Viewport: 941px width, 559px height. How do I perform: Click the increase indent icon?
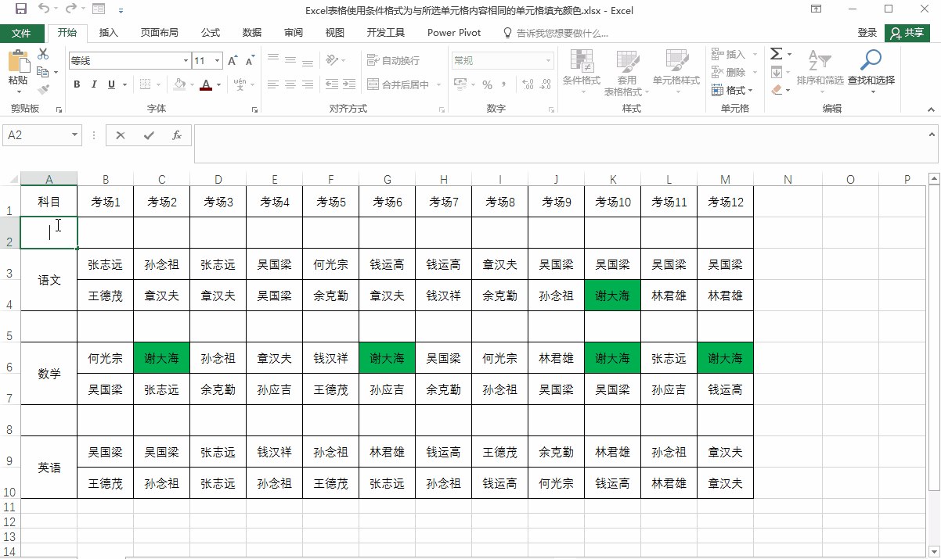pyautogui.click(x=349, y=84)
